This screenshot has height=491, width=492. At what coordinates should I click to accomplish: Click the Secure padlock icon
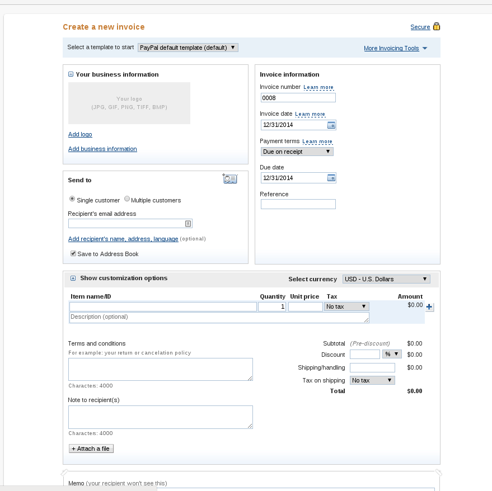pyautogui.click(x=437, y=26)
